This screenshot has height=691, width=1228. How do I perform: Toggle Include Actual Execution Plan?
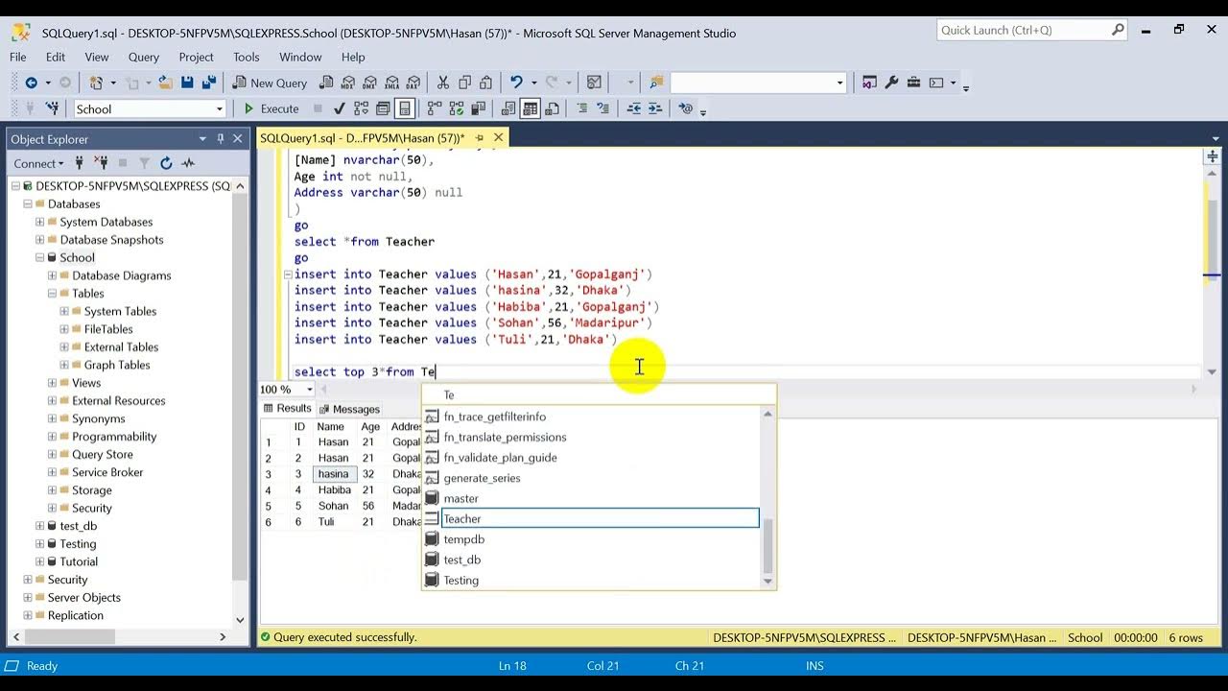(435, 108)
